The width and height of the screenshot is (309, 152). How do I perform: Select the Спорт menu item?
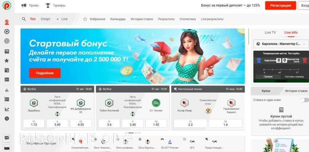coord(45,19)
